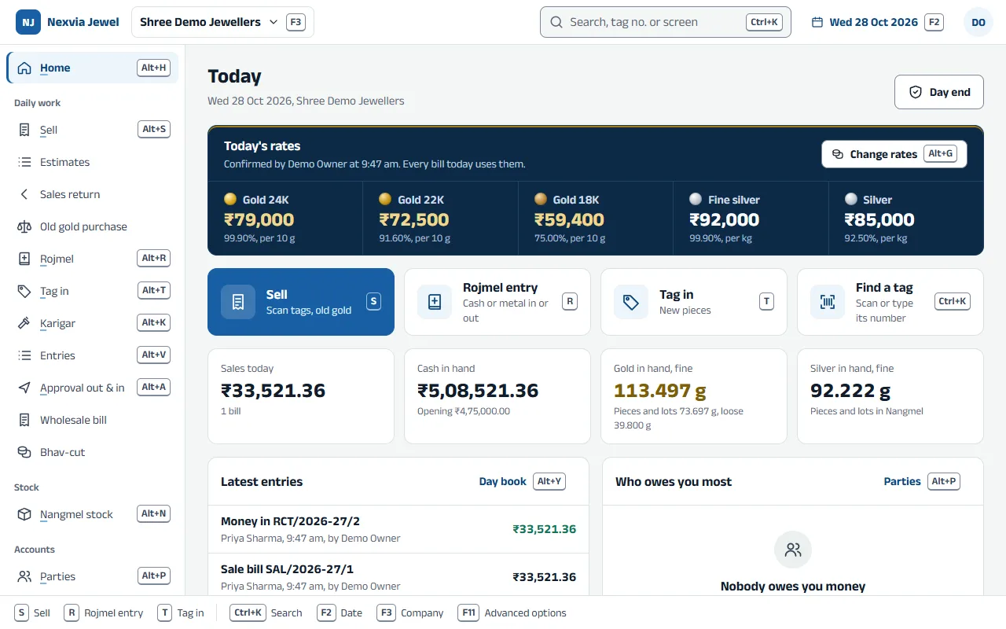Click the Wed 28 Oct 2026 date button
This screenshot has height=629, width=1006.
877,22
